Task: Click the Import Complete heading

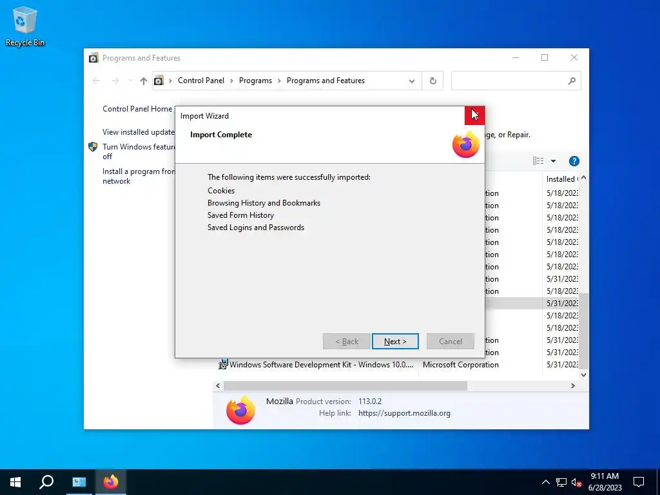Action: click(221, 135)
